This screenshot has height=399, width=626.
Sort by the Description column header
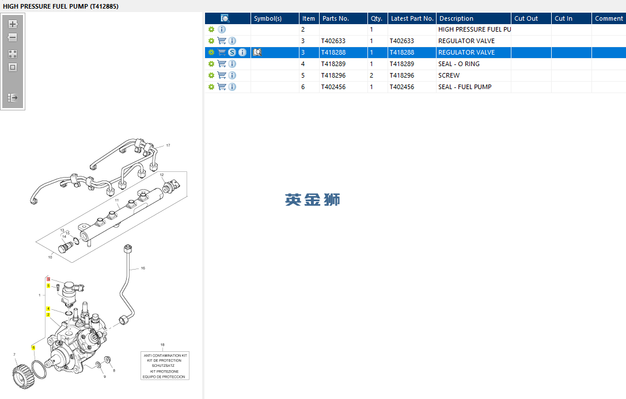473,18
